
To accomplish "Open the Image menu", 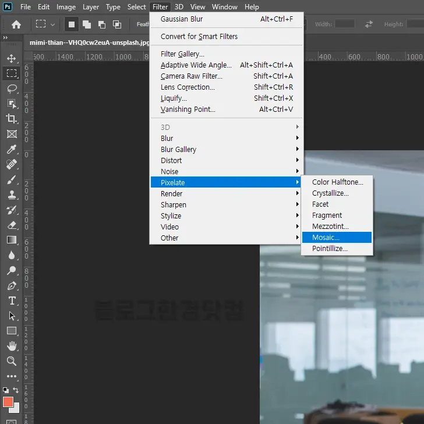I will click(x=66, y=7).
